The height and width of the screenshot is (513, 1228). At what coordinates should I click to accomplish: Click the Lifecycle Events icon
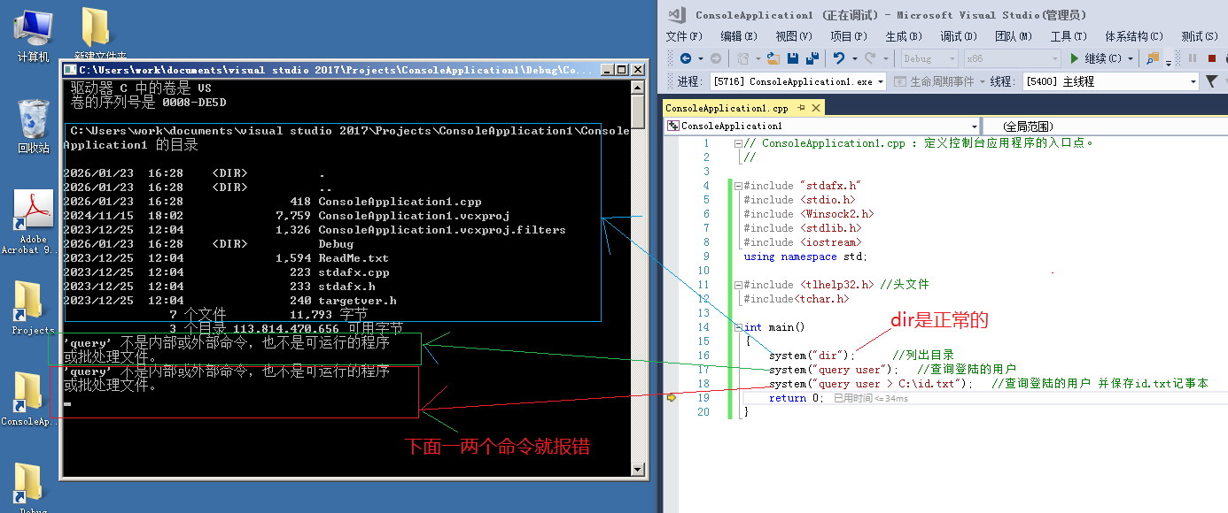pyautogui.click(x=900, y=81)
